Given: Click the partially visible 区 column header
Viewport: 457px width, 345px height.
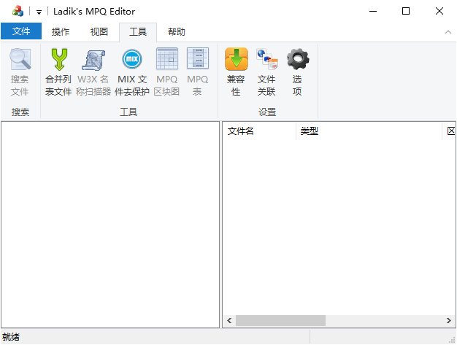Looking at the screenshot, I should click(x=450, y=131).
